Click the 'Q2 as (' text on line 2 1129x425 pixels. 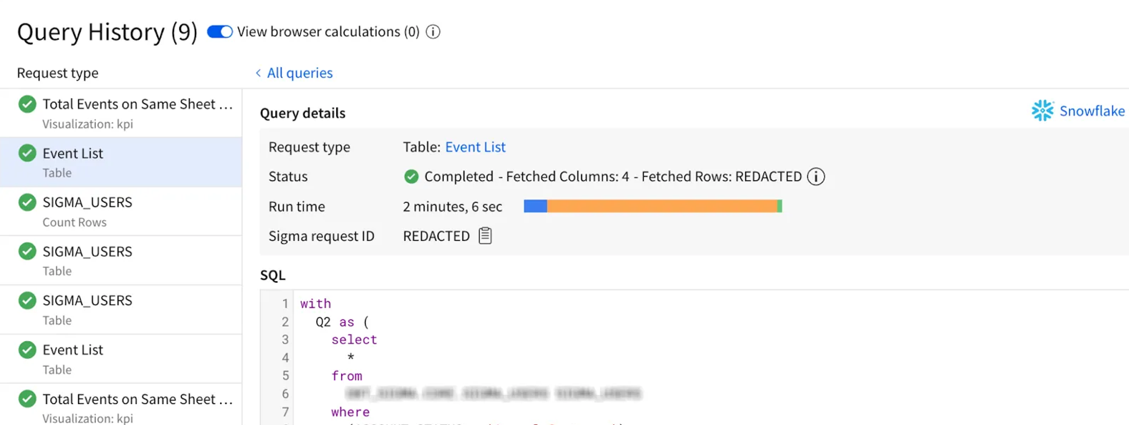(342, 322)
